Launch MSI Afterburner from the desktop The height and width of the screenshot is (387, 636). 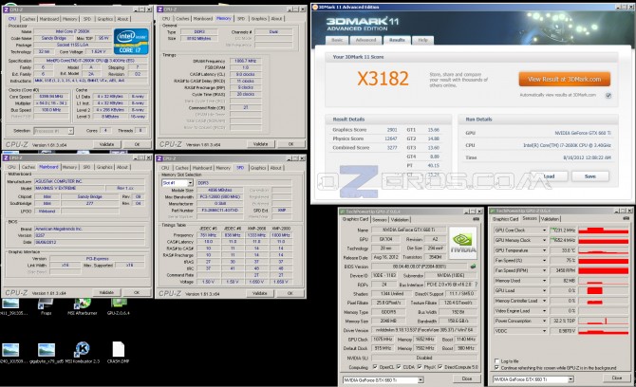click(83, 306)
